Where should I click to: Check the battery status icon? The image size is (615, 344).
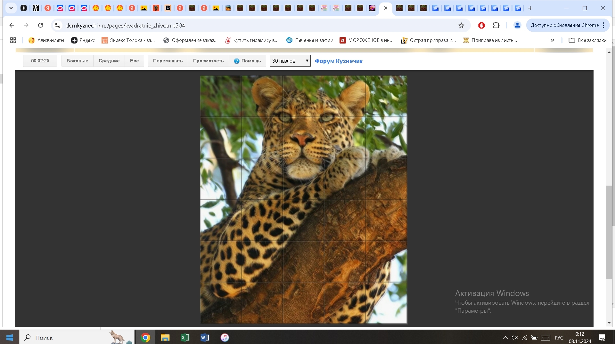click(x=534, y=338)
